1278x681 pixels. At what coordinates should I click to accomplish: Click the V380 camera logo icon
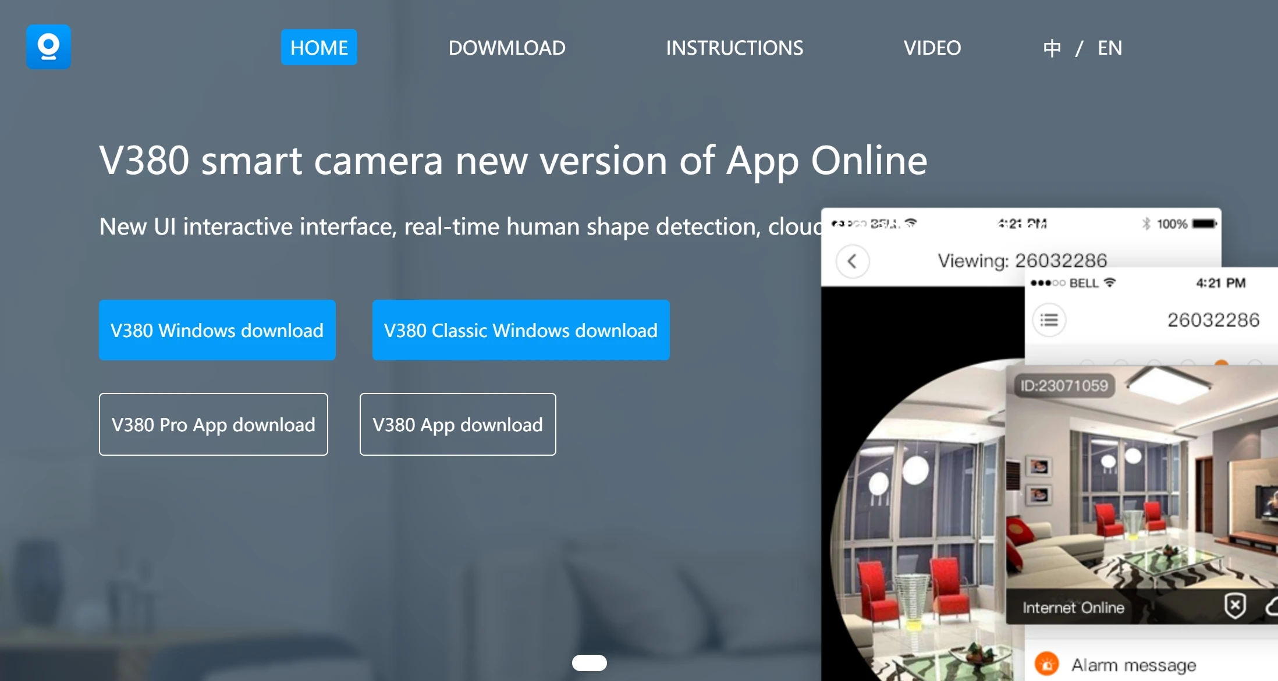pos(48,47)
